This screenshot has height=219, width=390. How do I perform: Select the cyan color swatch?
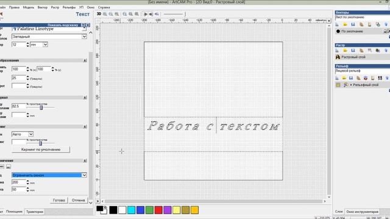coord(132,210)
